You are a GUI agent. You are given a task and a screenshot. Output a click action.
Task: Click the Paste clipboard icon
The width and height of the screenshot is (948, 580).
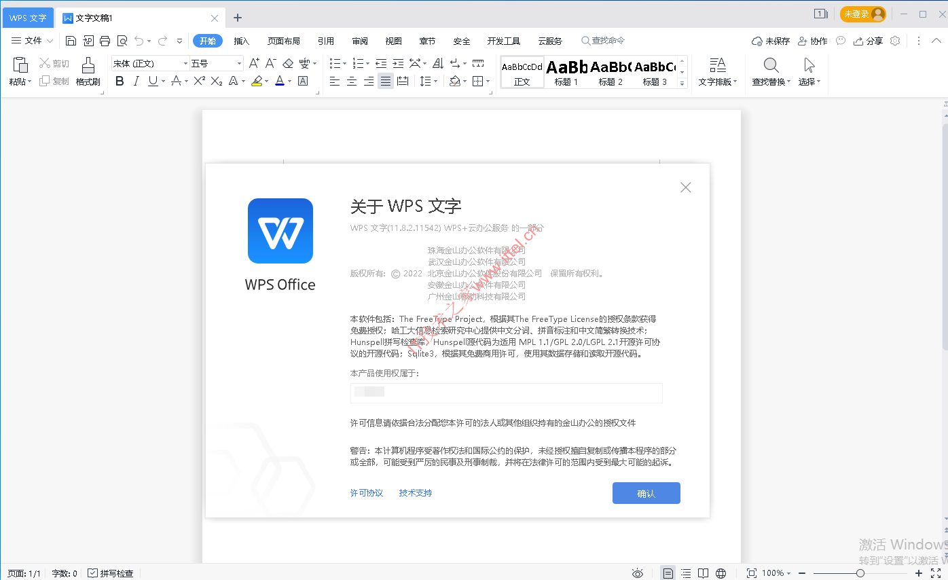point(20,65)
